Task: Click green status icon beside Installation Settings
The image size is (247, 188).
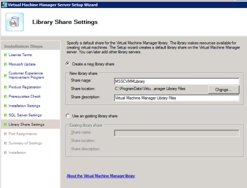Action: pyautogui.click(x=5, y=106)
